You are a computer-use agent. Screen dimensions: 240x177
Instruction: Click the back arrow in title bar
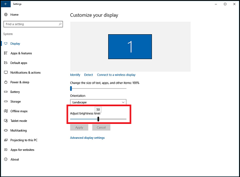pos(6,4)
